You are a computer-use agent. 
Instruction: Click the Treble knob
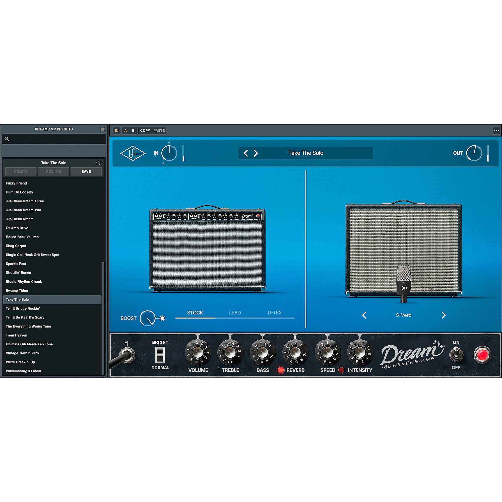[x=230, y=353]
